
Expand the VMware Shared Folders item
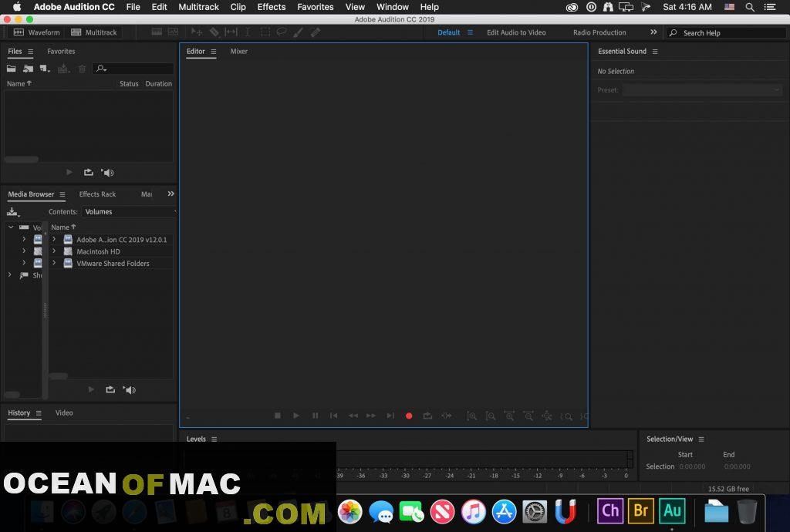coord(54,264)
